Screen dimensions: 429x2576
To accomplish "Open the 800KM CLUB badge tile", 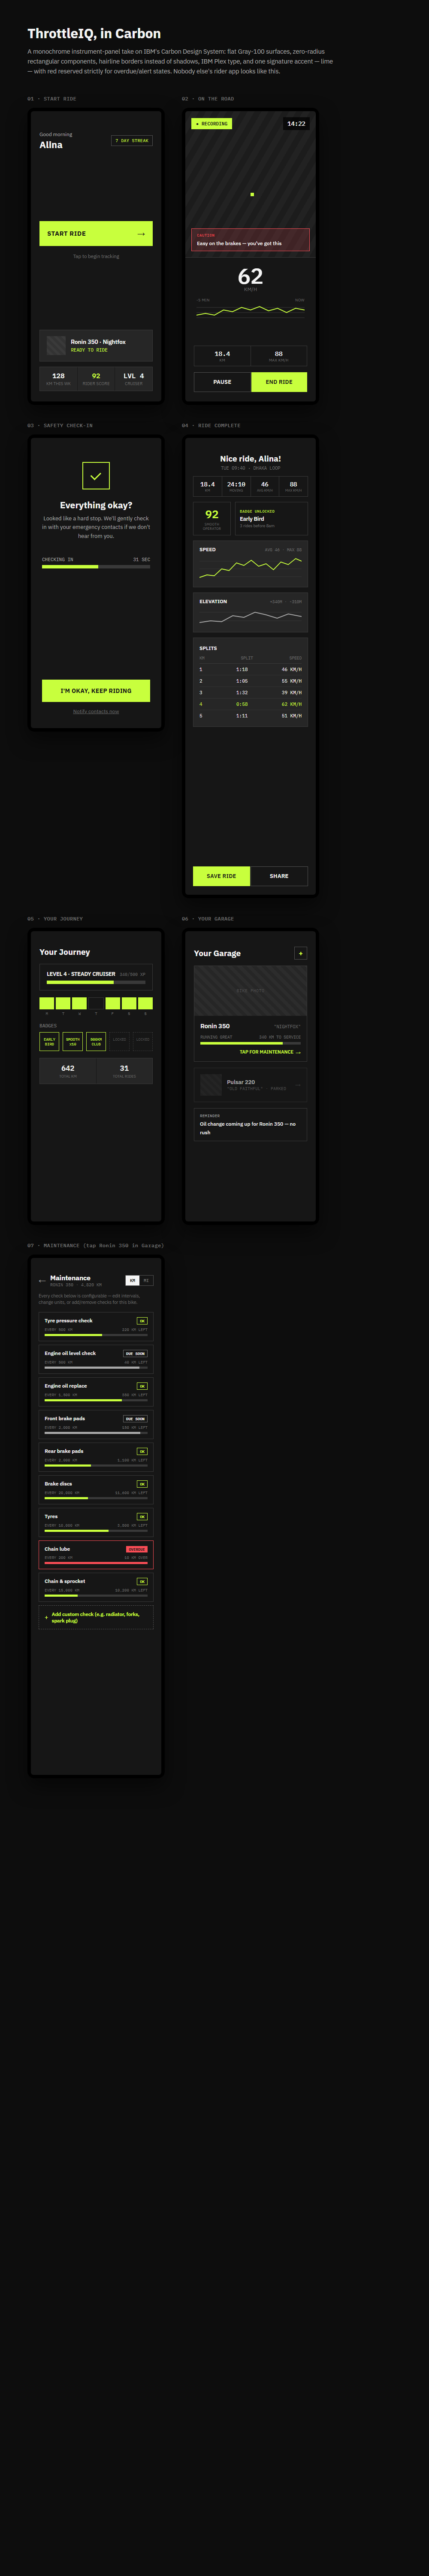I will coord(96,1042).
